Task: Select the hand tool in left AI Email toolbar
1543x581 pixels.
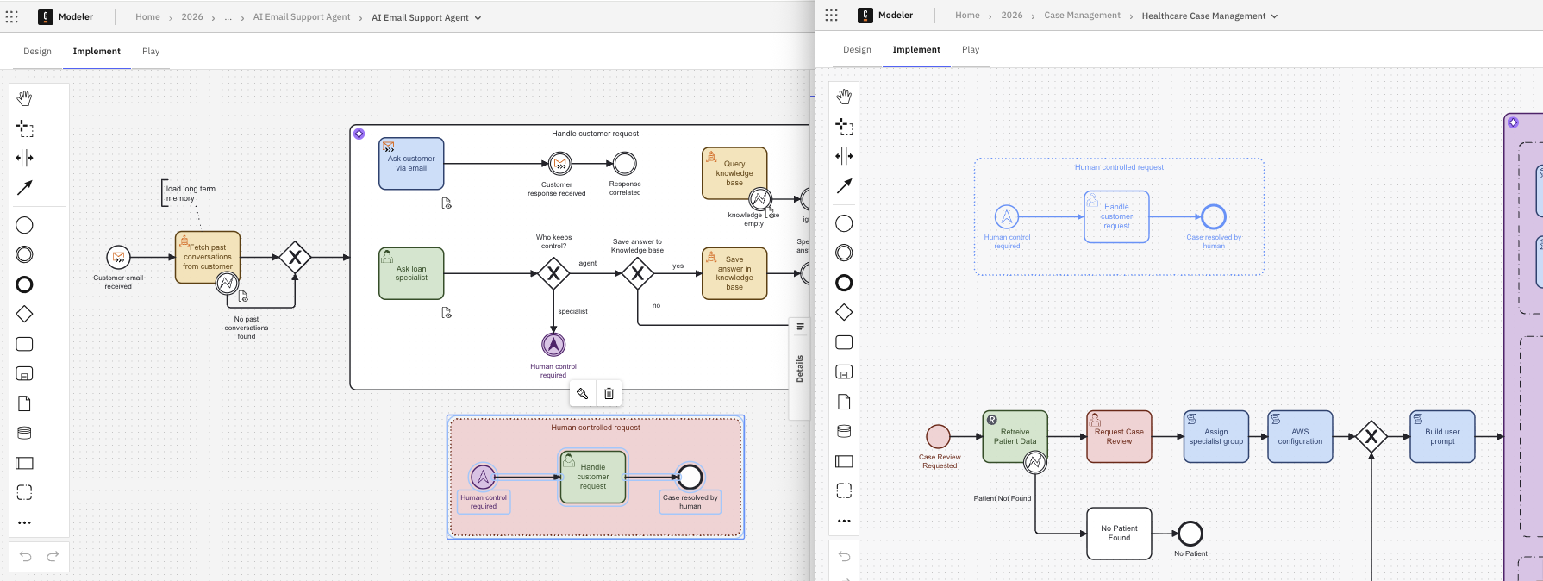Action: 24,98
